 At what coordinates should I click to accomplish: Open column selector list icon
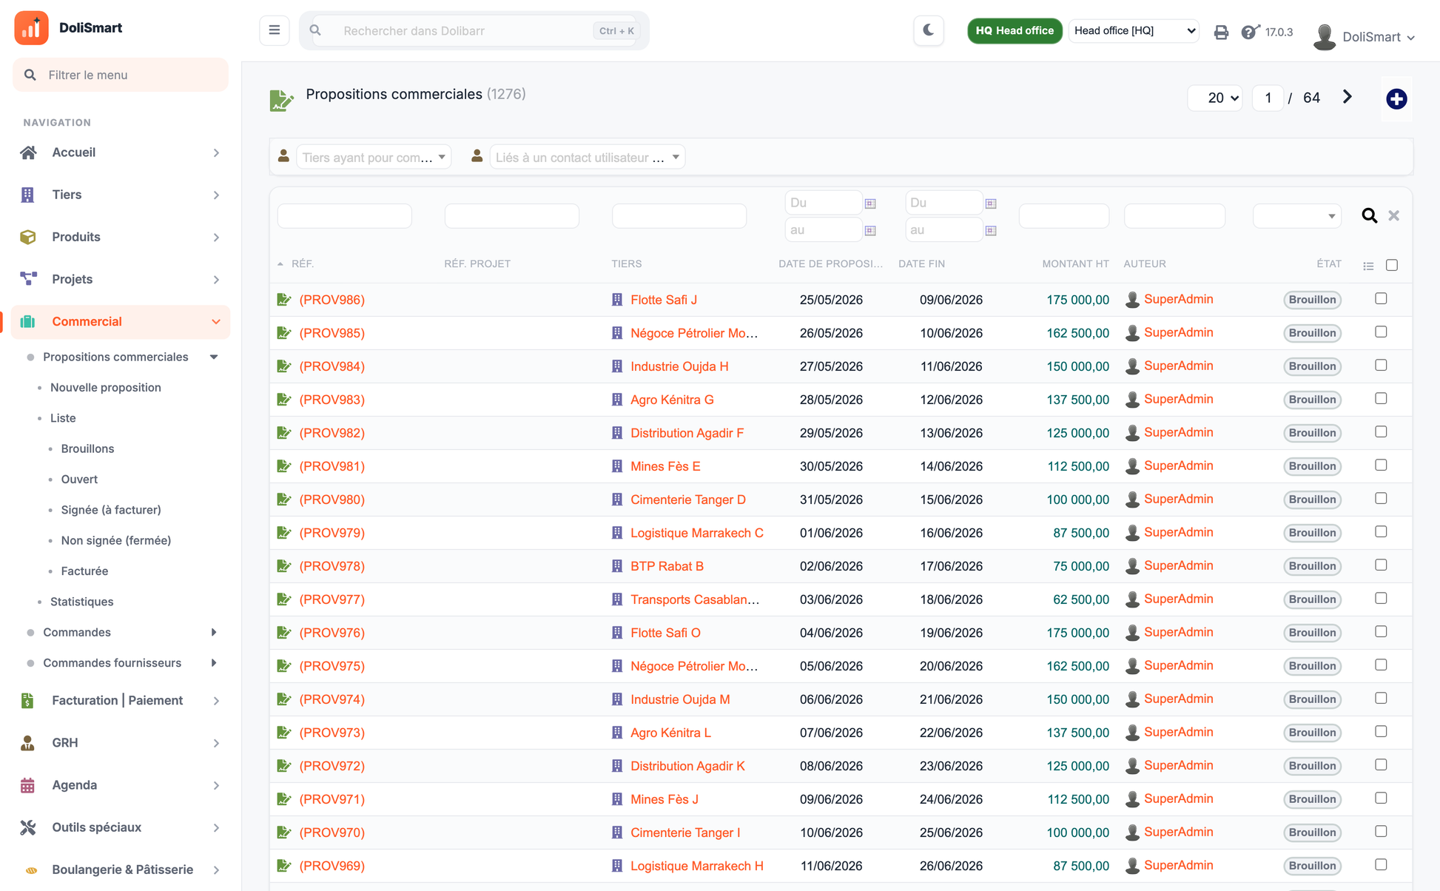click(1368, 266)
